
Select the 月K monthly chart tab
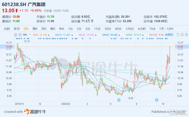[44, 29]
